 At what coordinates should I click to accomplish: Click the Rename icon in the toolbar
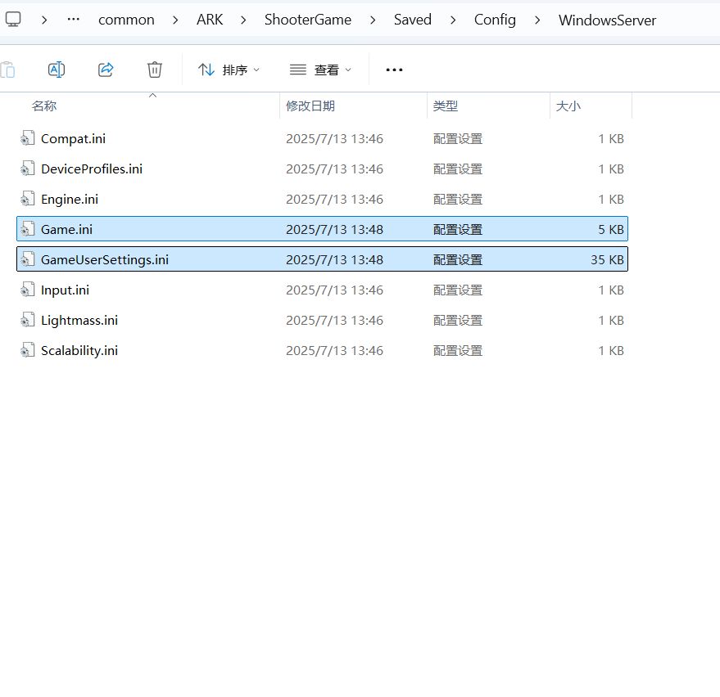pyautogui.click(x=57, y=70)
